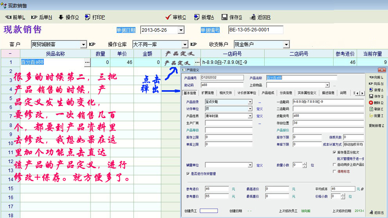The image size is (388, 218).
Task: Open the 分类信息 tab
Action: (285, 93)
